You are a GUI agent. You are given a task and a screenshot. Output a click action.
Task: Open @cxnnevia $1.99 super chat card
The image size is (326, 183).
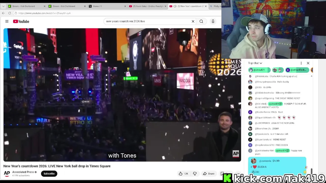coord(277,166)
